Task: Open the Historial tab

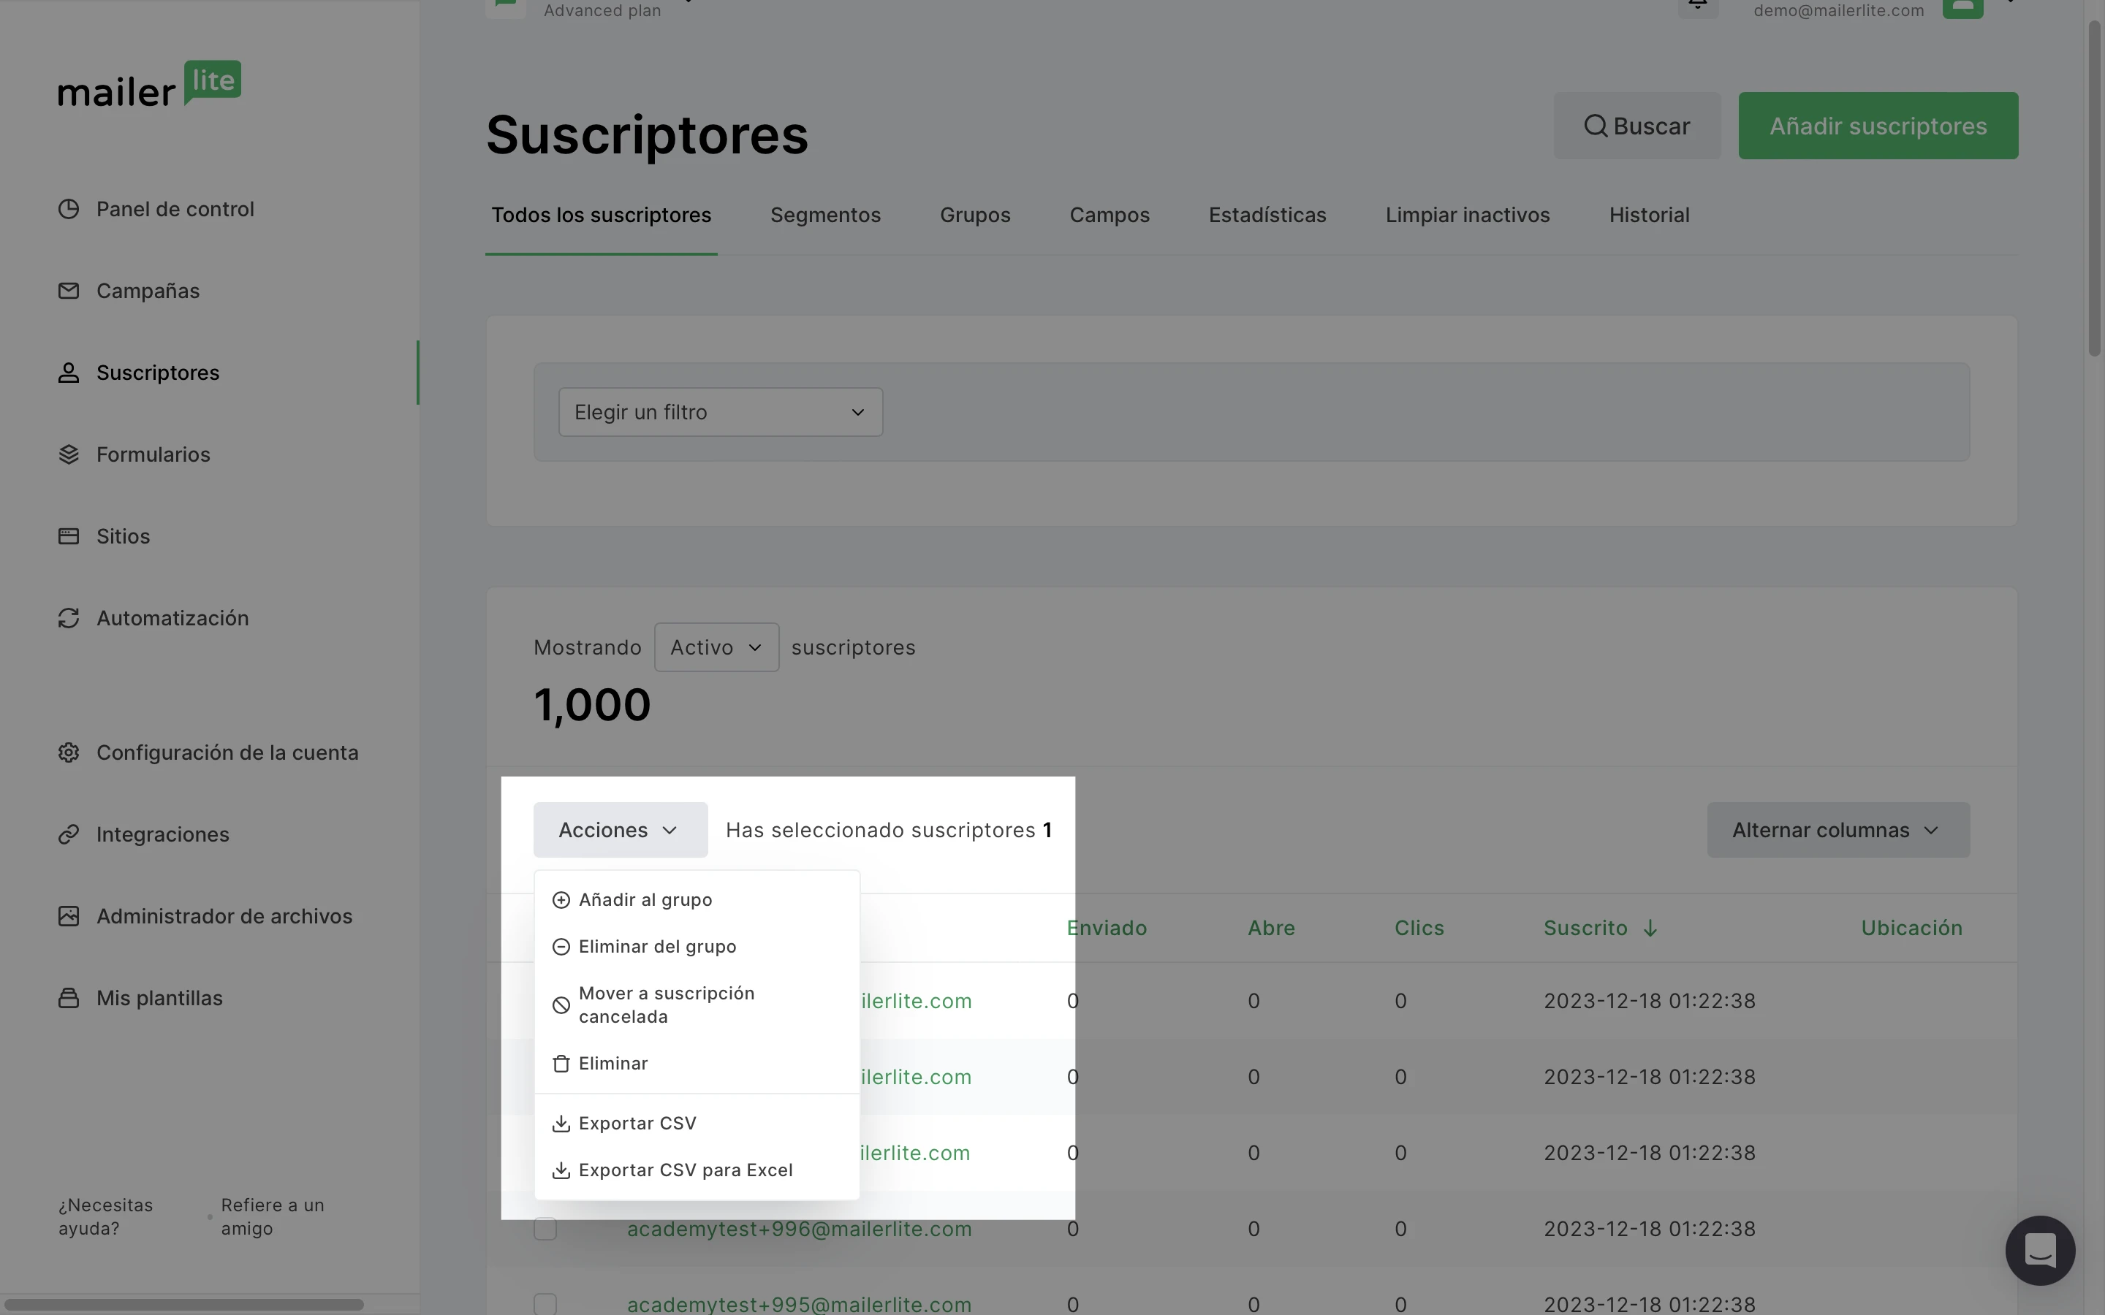Action: pyautogui.click(x=1649, y=215)
